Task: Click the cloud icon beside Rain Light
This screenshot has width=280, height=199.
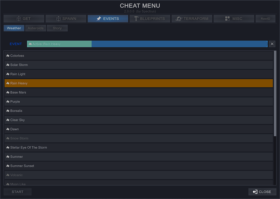Action: 8,74
